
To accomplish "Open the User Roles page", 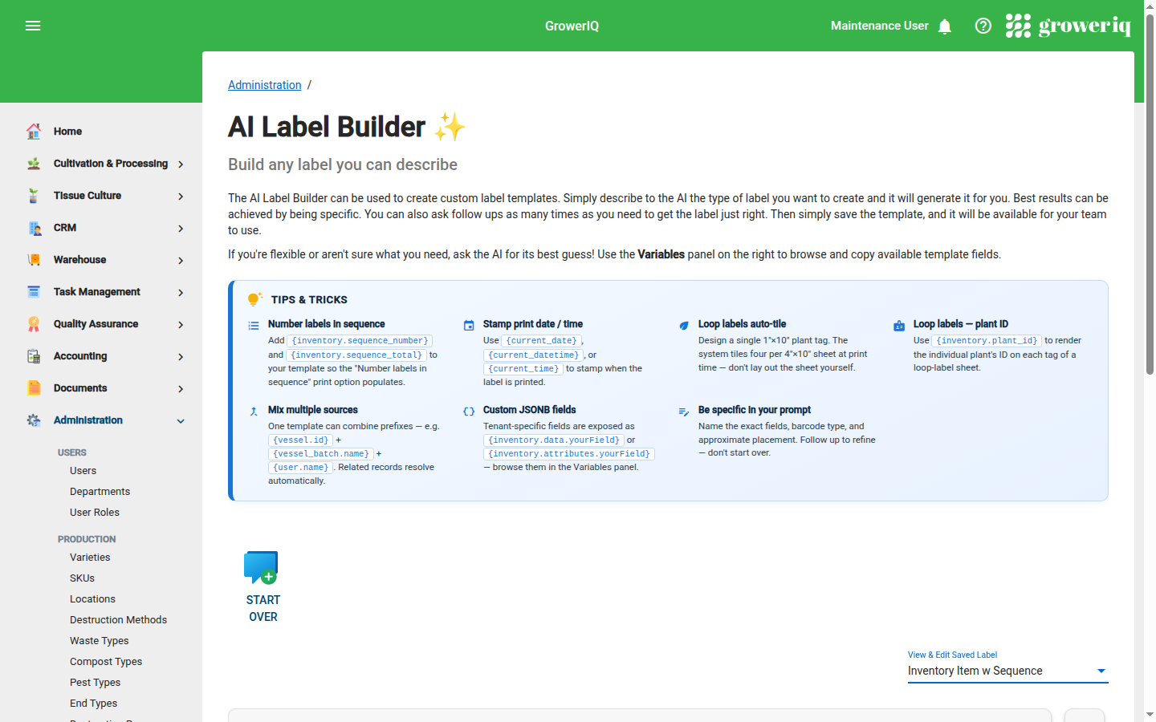I will pos(95,513).
